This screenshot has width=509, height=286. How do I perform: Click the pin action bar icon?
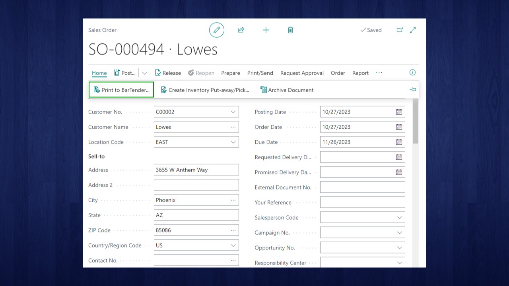click(413, 89)
